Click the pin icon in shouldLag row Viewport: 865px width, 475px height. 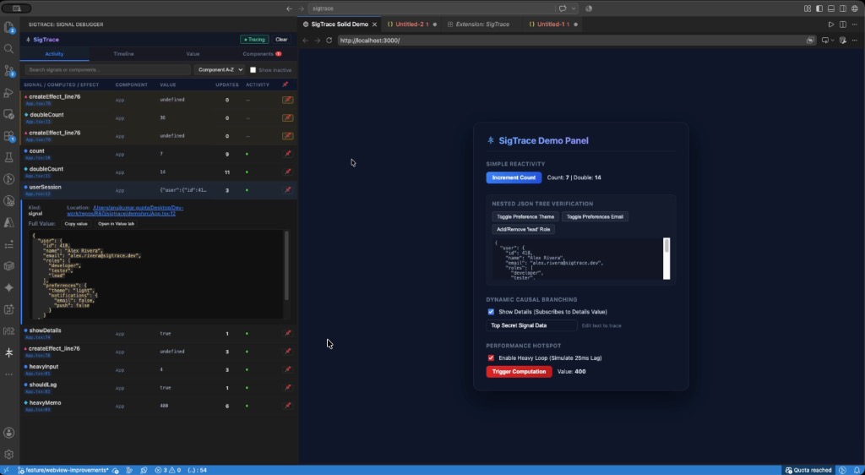287,387
